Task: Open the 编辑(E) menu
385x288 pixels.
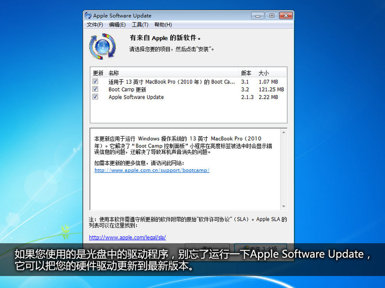Action: (117, 25)
